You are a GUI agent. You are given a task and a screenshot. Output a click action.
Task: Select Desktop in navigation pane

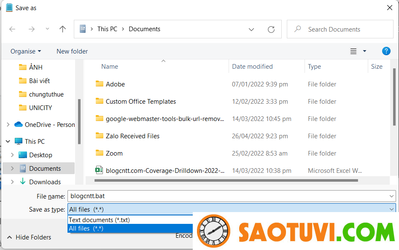(x=35, y=155)
